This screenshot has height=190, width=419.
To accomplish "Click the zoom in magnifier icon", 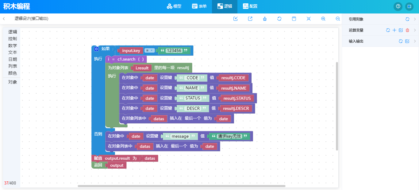I will pos(323,19).
